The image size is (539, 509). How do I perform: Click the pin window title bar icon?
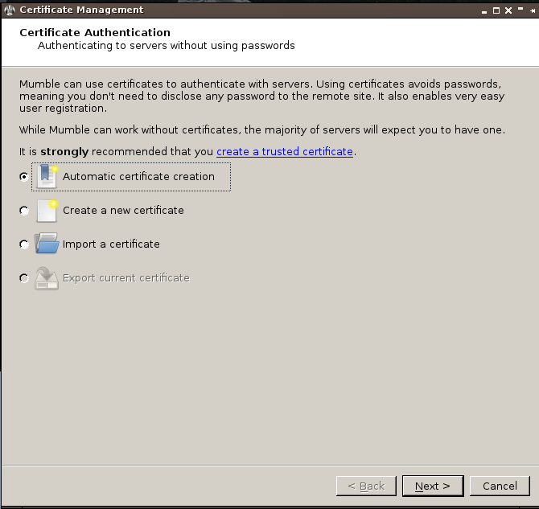(533, 11)
